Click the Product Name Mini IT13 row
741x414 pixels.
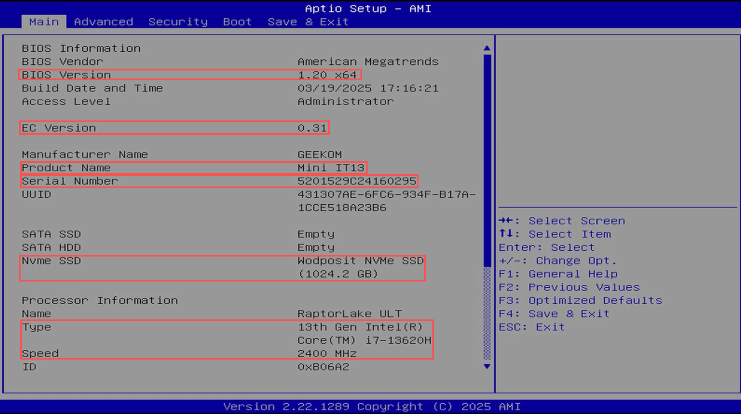click(193, 168)
